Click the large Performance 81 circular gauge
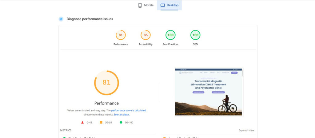Screen dimensions: 315x138 coord(106,83)
